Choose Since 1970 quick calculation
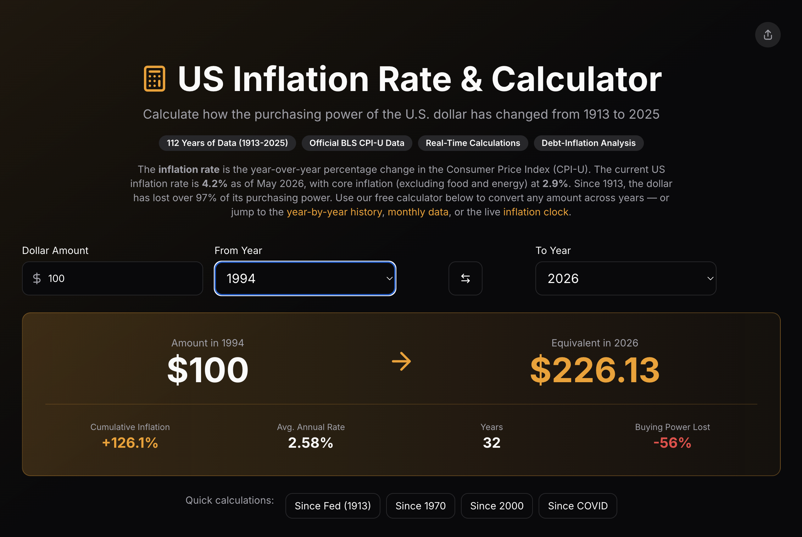Image resolution: width=802 pixels, height=537 pixels. tap(421, 506)
